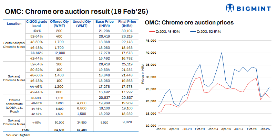This screenshot has width=277, height=138.
Task: Click the OMC: Chrome ore auction prices title
Action: point(189,23)
